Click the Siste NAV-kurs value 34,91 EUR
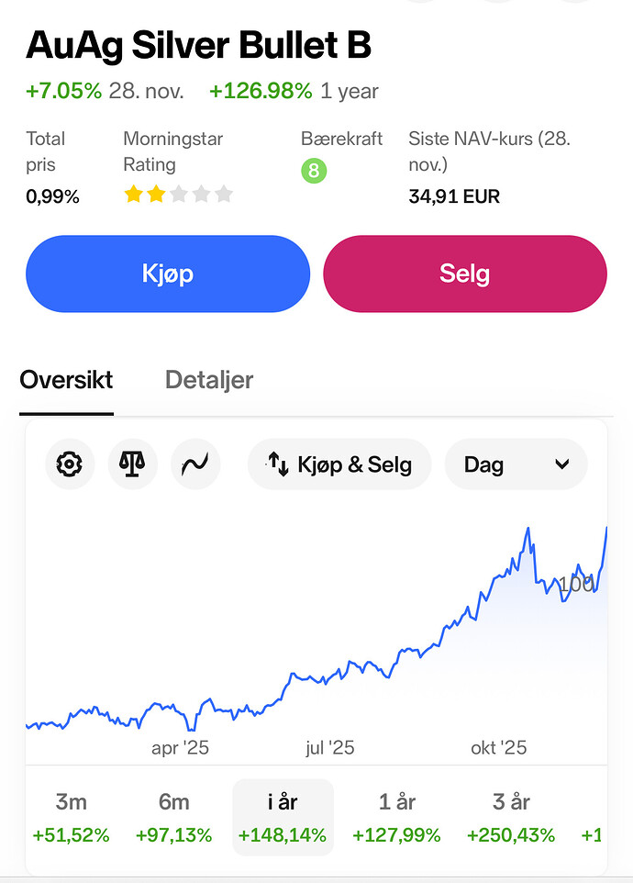Screen dimensions: 633x883 (x=453, y=196)
